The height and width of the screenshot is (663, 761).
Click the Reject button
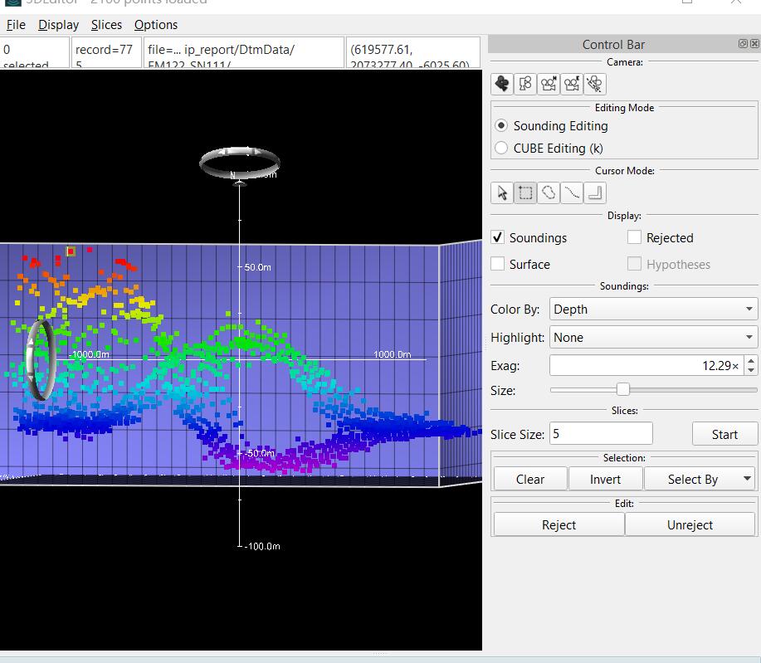pos(559,524)
